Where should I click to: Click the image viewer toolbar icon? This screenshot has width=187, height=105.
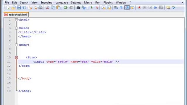pyautogui.click(x=168, y=8)
